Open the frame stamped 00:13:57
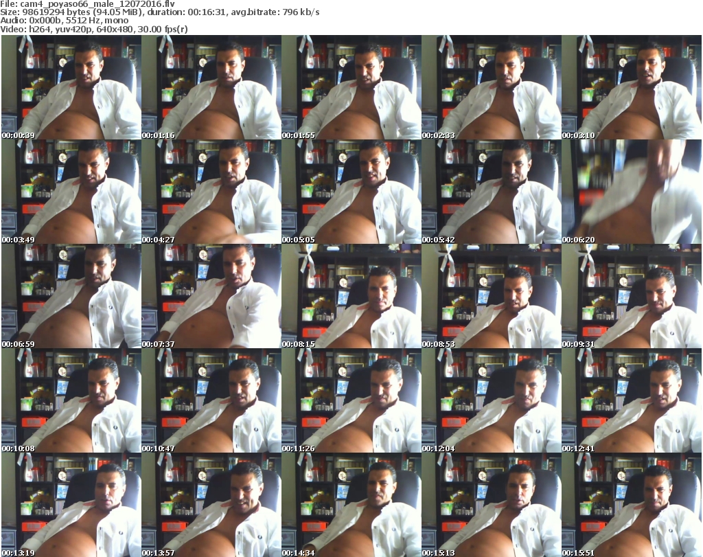Viewport: 703px width, 557px height. [x=211, y=505]
